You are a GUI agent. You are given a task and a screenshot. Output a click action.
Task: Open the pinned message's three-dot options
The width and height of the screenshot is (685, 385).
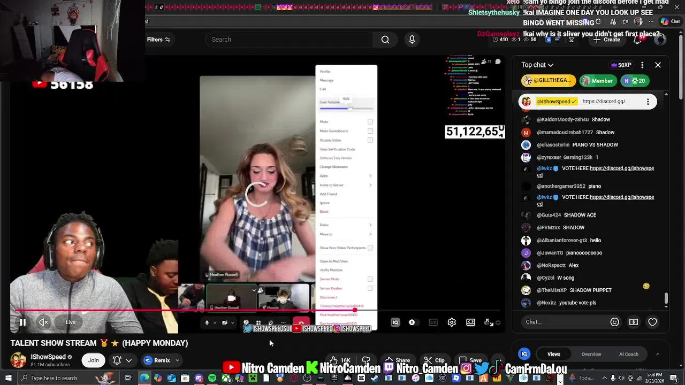coord(648,102)
